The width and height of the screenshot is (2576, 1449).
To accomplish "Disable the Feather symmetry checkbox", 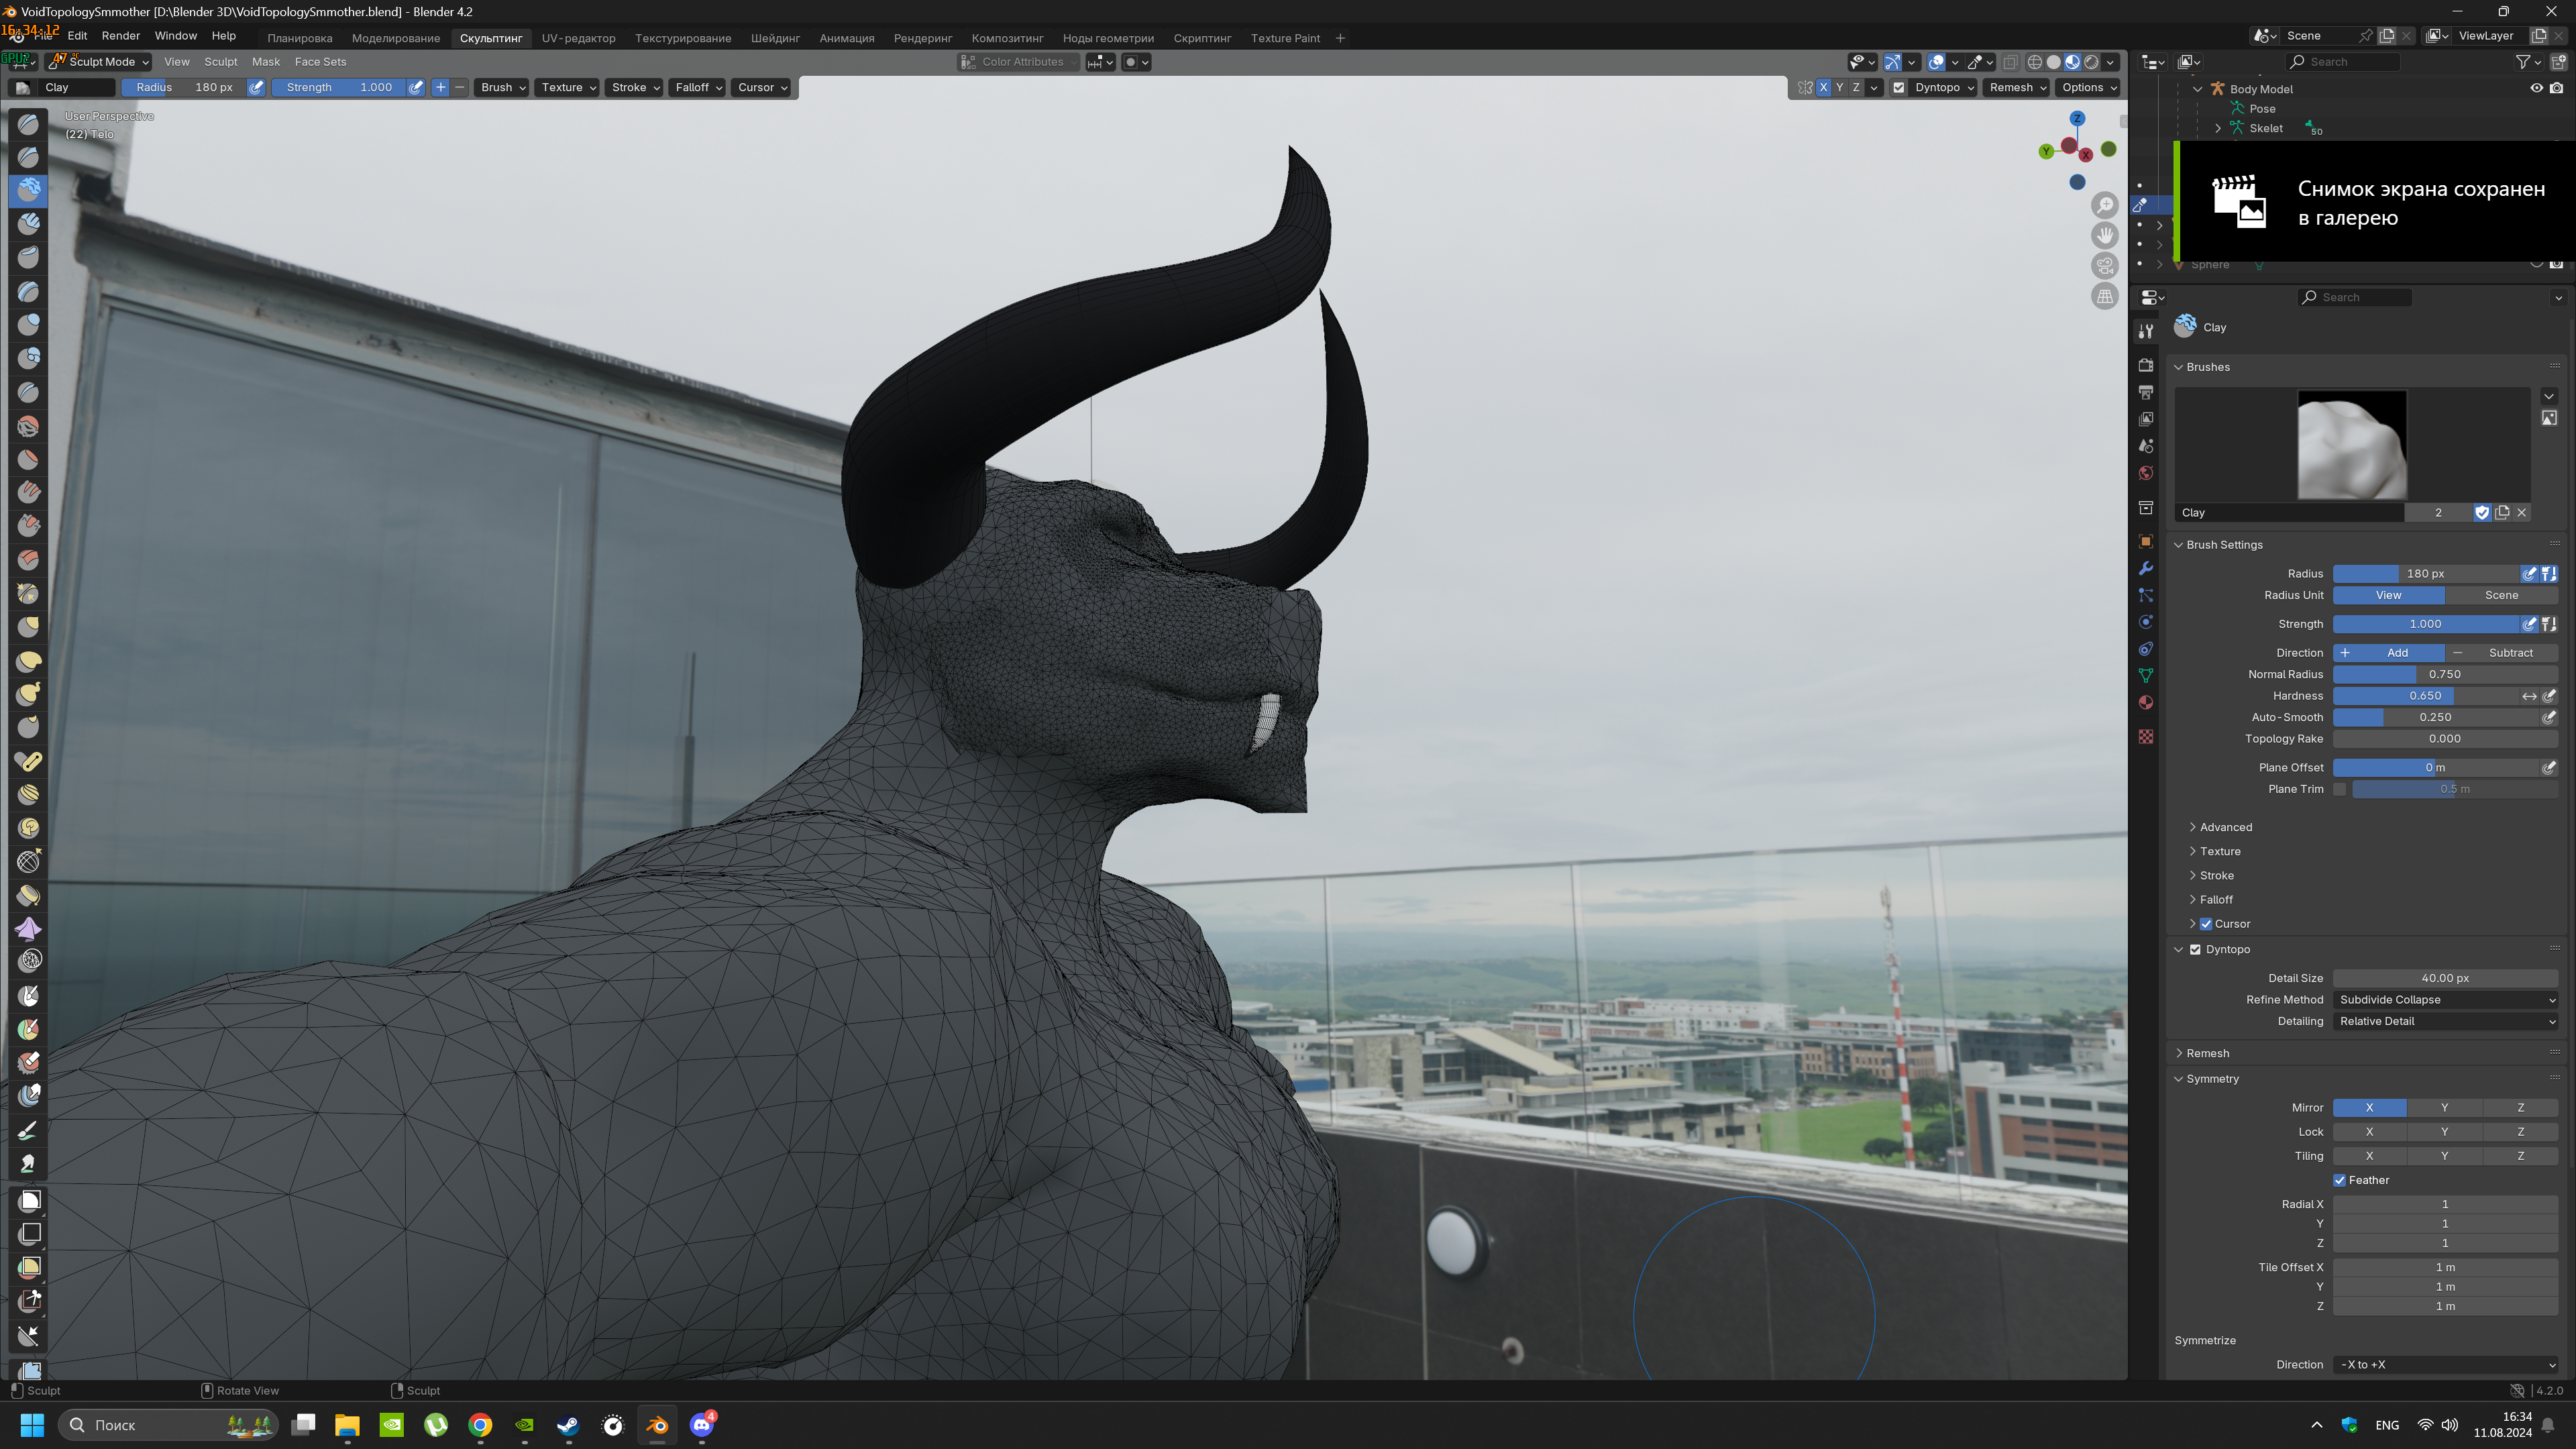I will point(2340,1180).
